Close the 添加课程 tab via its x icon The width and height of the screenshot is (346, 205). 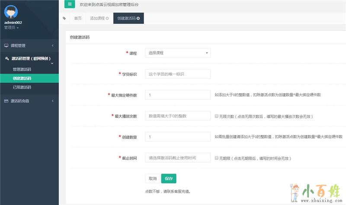(107, 19)
